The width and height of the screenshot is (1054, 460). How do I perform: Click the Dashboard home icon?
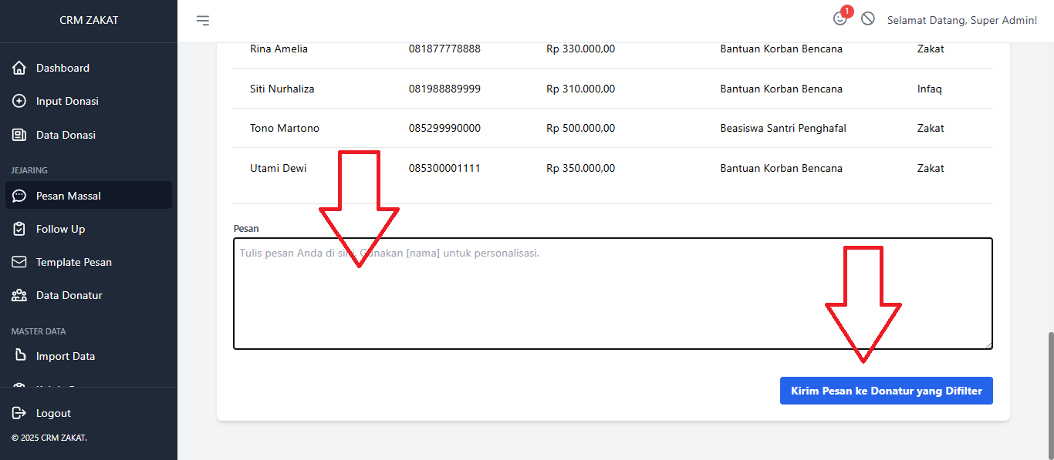[x=19, y=68]
